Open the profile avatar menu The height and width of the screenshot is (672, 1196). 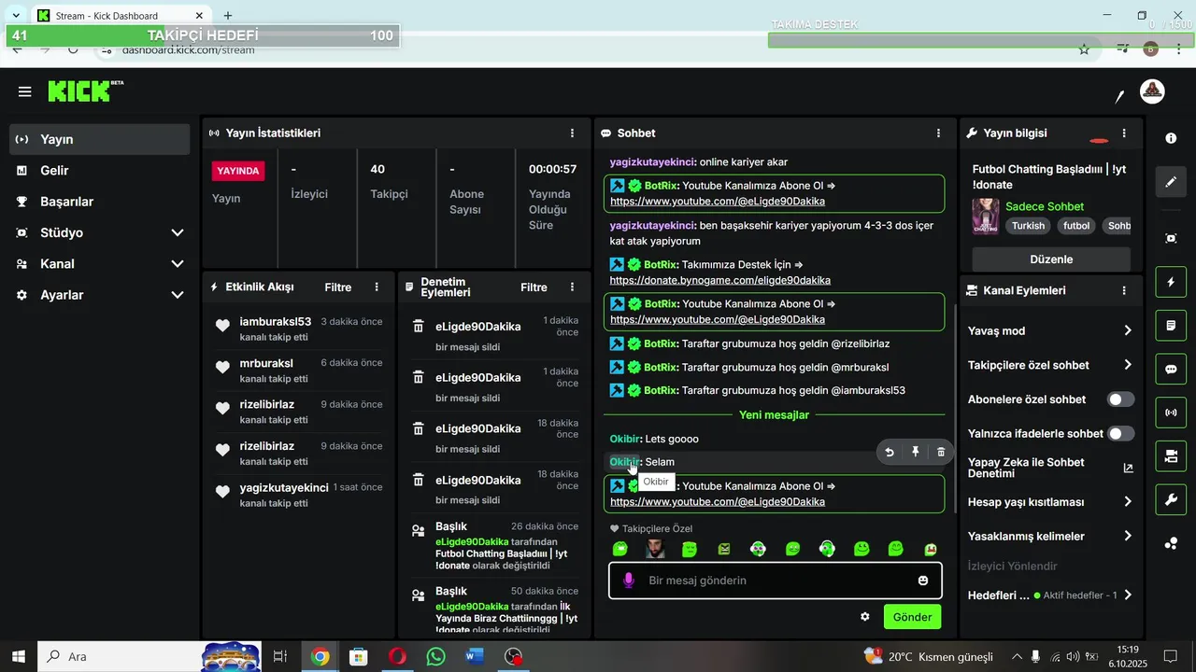click(1152, 91)
